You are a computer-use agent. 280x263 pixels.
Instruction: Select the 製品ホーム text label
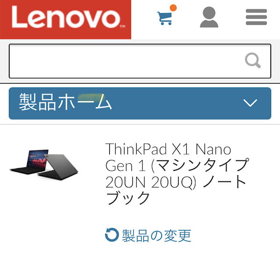point(65,102)
